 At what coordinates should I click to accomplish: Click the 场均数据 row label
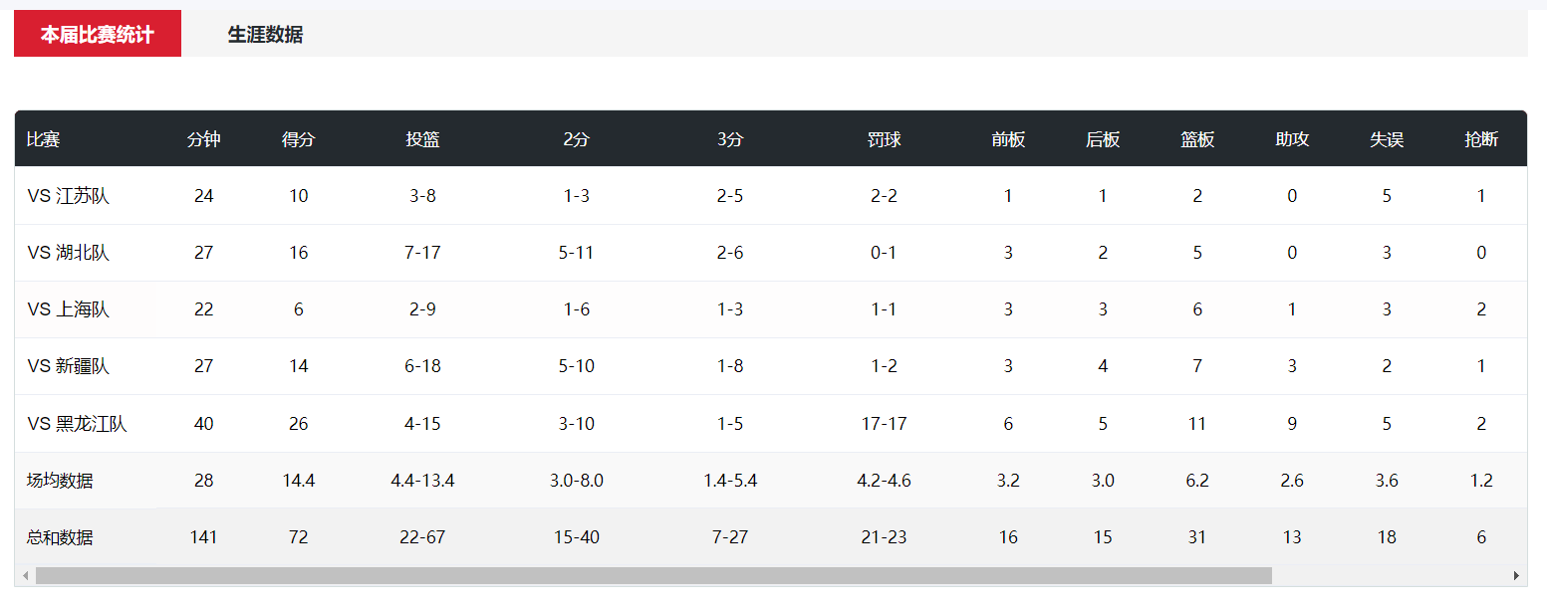point(61,481)
